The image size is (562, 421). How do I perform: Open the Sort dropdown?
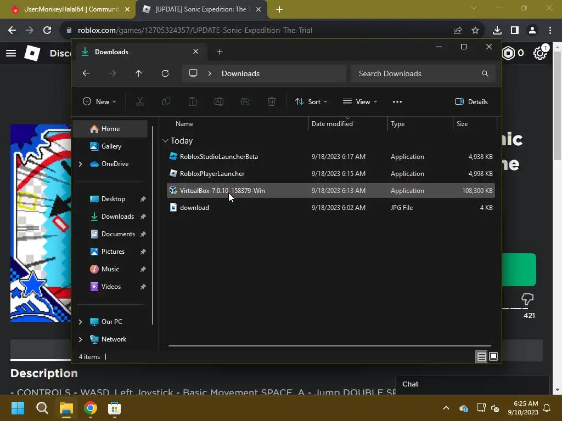pyautogui.click(x=311, y=101)
